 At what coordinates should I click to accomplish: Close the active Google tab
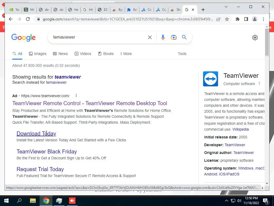(193, 10)
